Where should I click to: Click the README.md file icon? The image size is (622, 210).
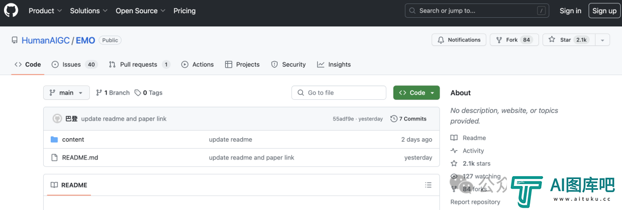tap(54, 157)
